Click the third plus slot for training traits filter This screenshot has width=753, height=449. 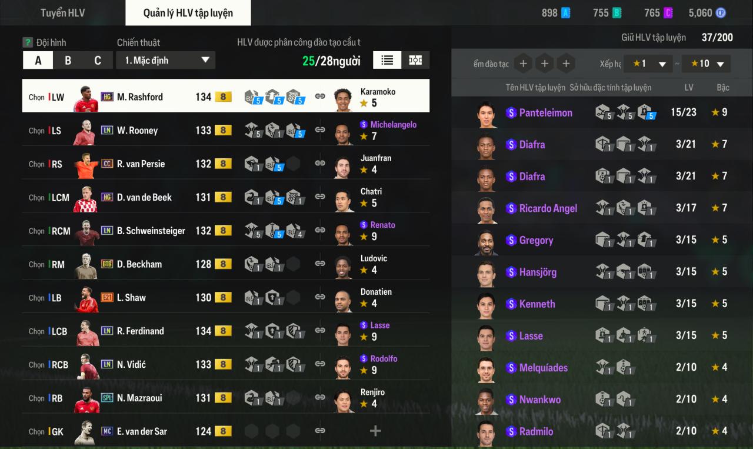(566, 64)
